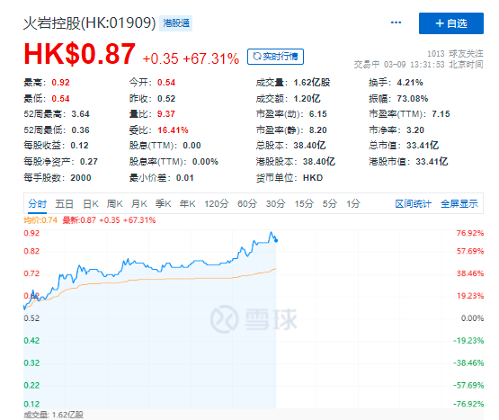499x420 pixels.
Task: Click the stock title 火岩控股(HK:01909)
Action: pos(89,23)
